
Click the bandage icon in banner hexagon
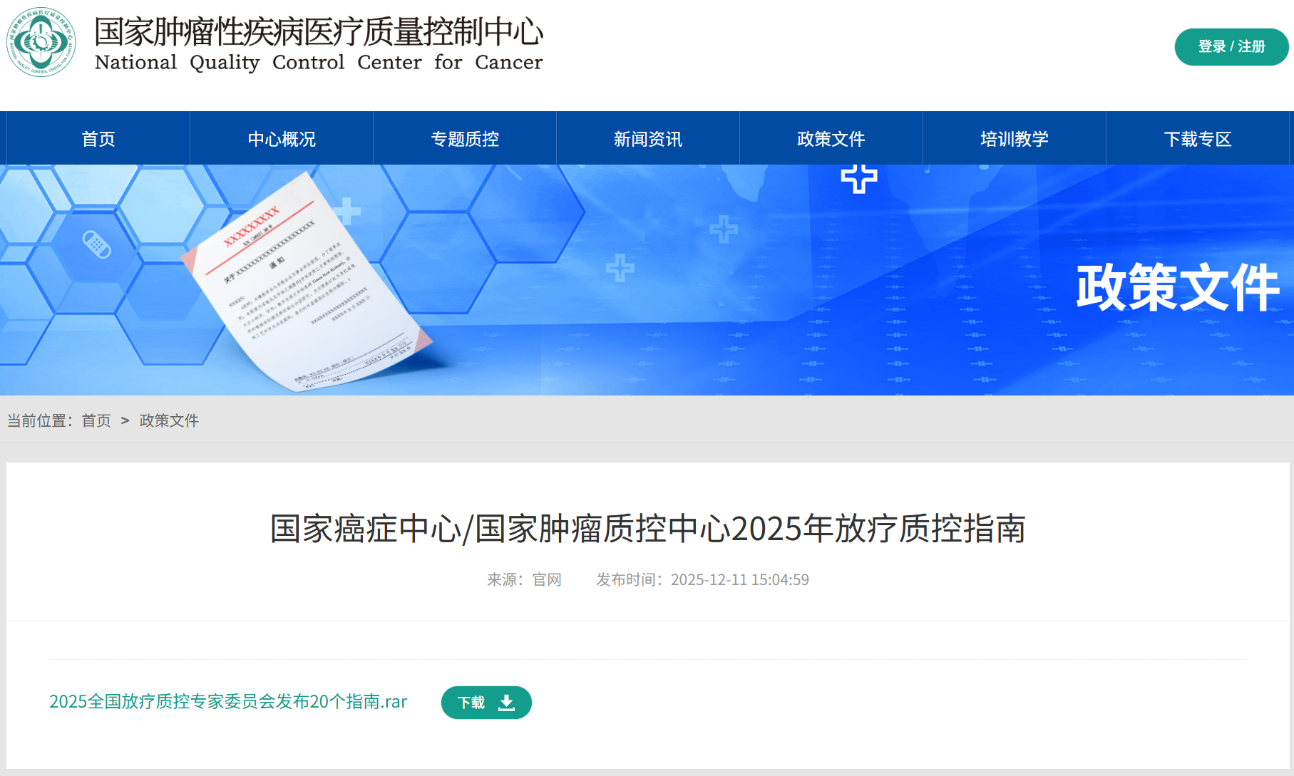tap(96, 244)
